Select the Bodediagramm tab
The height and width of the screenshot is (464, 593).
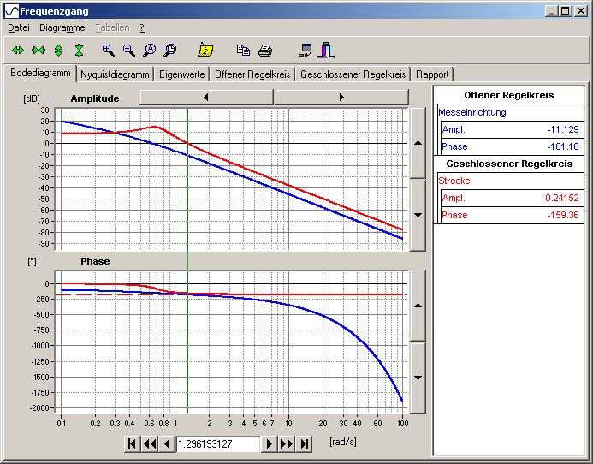[x=40, y=73]
